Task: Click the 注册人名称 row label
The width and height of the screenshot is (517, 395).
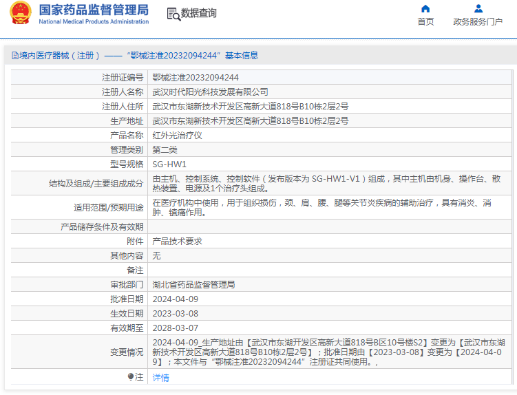Action: click(123, 92)
